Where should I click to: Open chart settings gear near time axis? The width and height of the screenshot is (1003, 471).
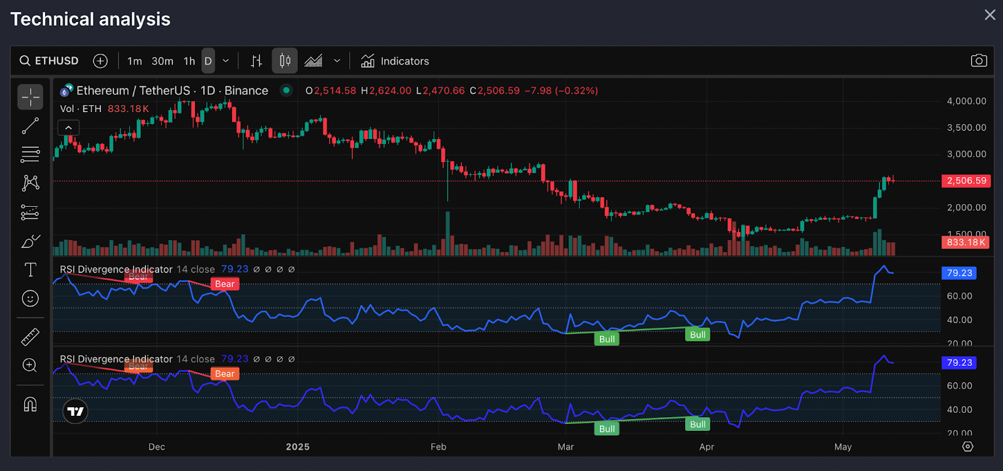coord(968,447)
